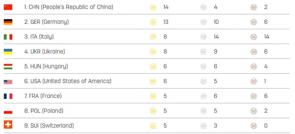Screen dimensions: 295x134
Task: Click the United States flag icon
Action: pyautogui.click(x=8, y=81)
